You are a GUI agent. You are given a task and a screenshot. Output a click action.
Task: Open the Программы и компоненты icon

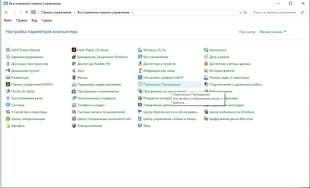click(x=74, y=91)
